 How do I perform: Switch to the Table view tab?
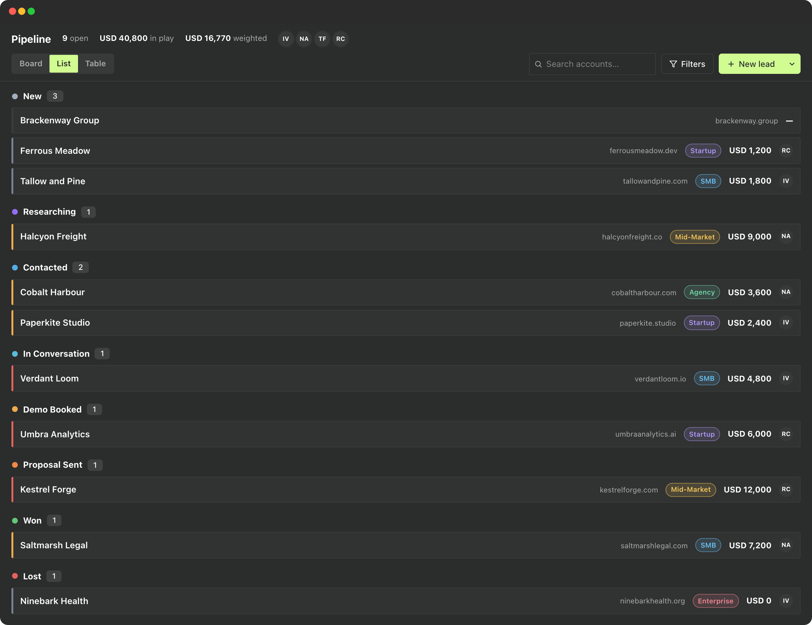(95, 63)
